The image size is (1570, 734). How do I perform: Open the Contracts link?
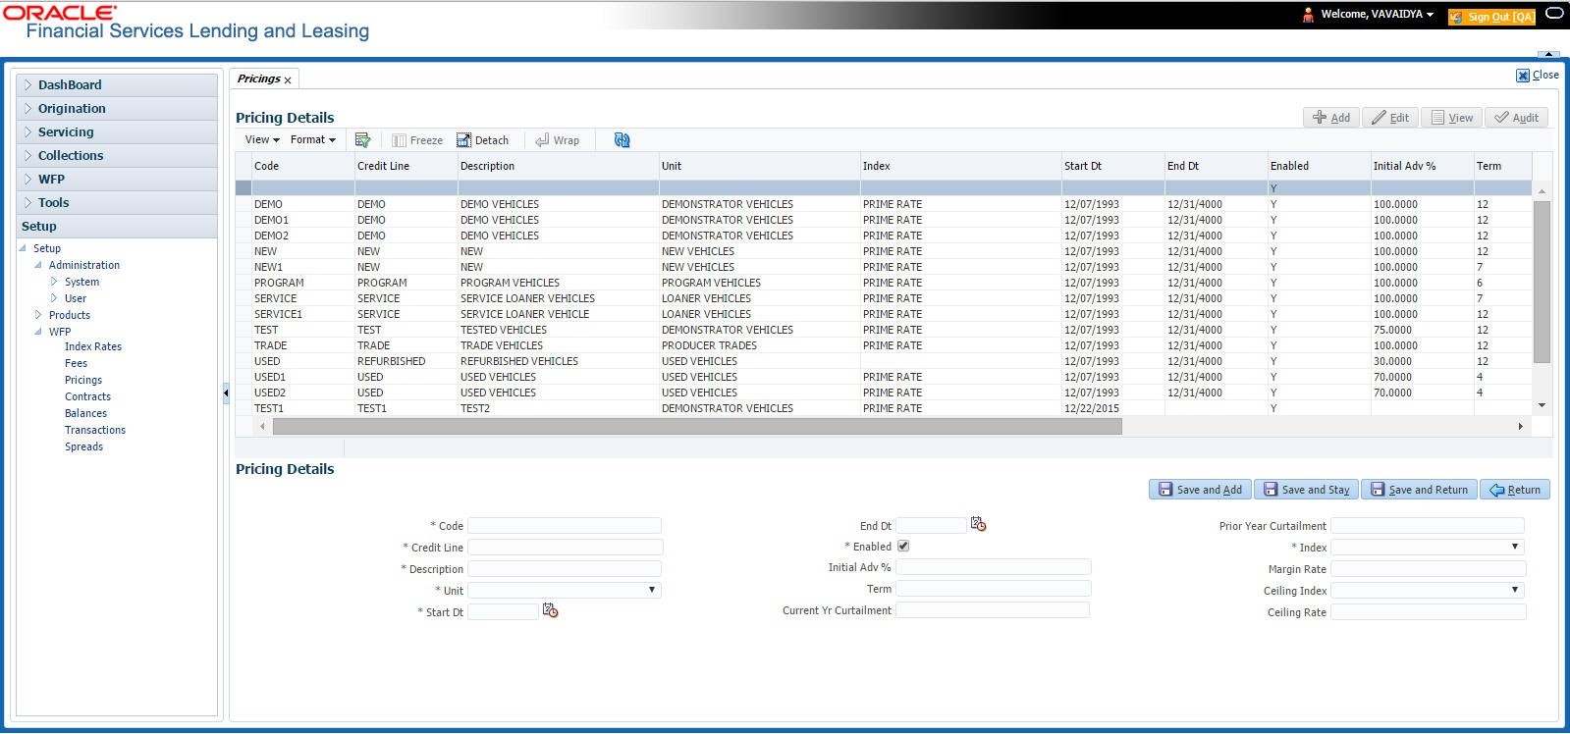point(87,396)
